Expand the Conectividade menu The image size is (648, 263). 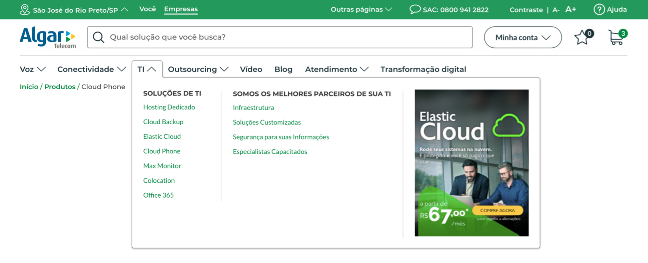tap(92, 69)
